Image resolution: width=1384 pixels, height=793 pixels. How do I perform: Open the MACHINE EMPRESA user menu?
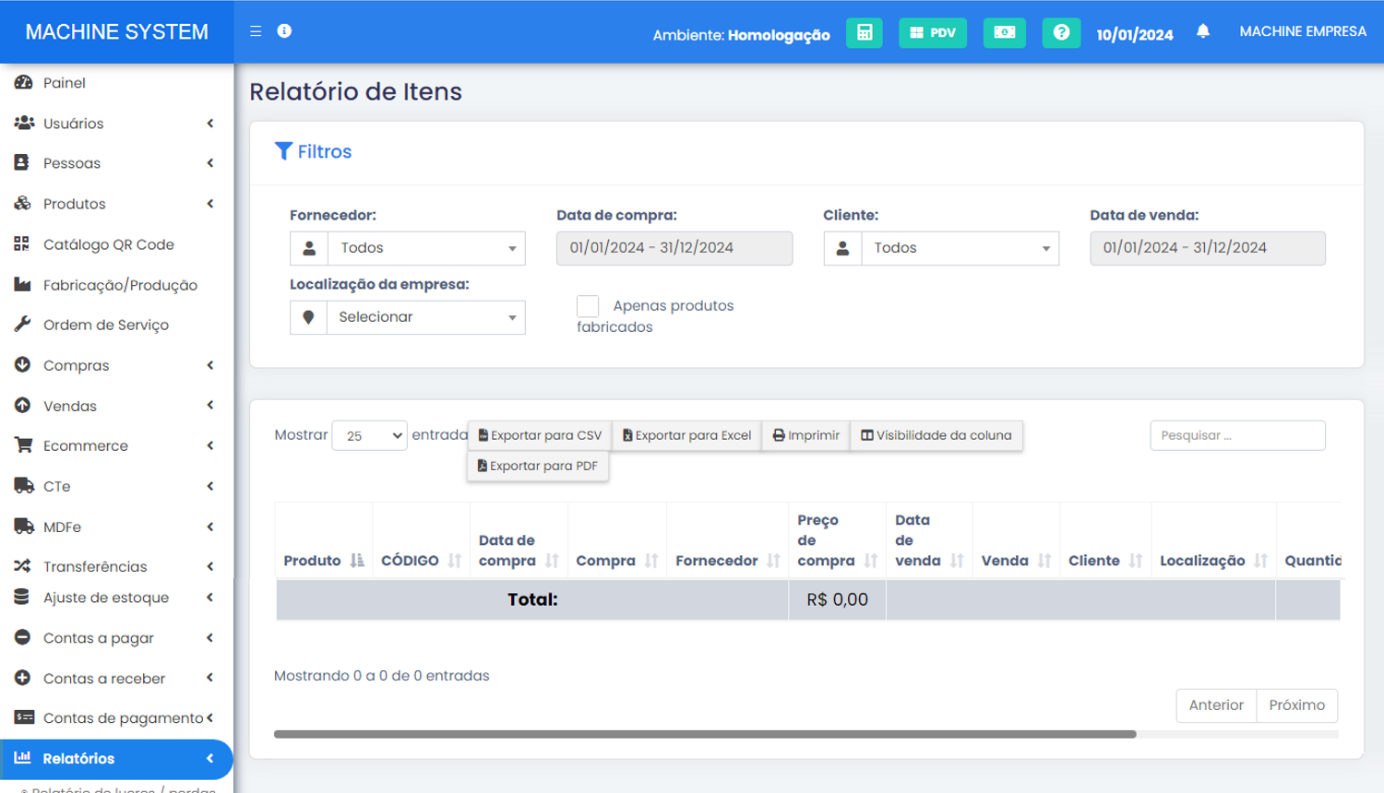1303,31
